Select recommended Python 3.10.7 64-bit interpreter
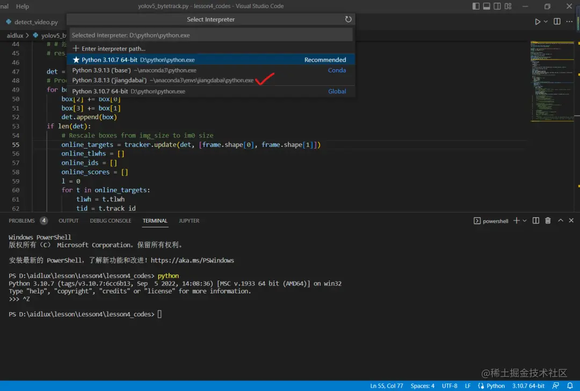 (211, 60)
